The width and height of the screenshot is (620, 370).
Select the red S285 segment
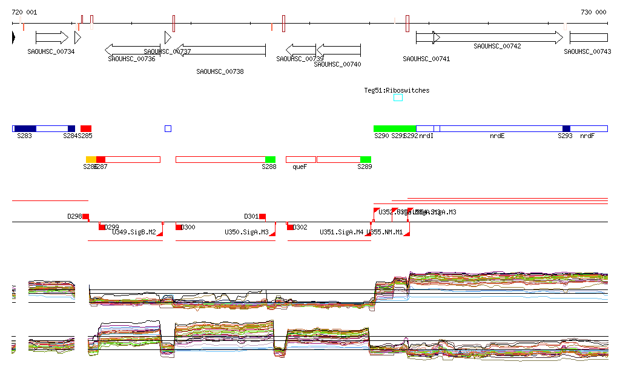click(86, 128)
